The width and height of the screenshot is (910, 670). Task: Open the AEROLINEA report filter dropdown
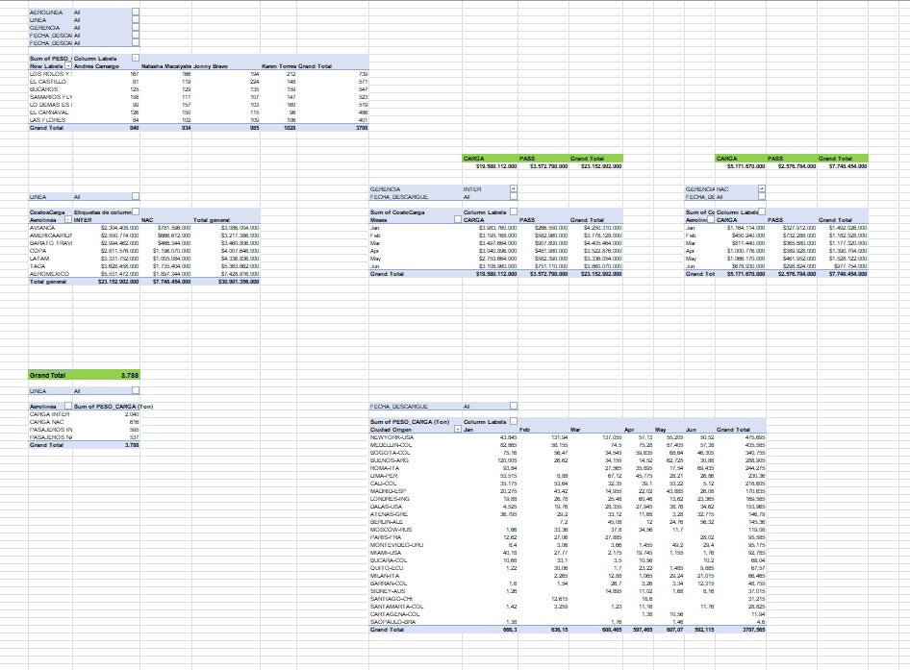pyautogui.click(x=136, y=12)
